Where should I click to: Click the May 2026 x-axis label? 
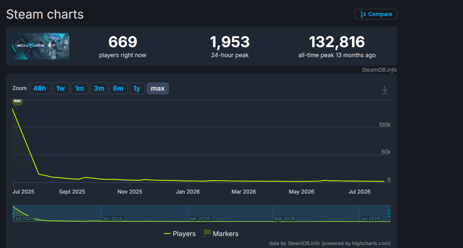pos(301,192)
